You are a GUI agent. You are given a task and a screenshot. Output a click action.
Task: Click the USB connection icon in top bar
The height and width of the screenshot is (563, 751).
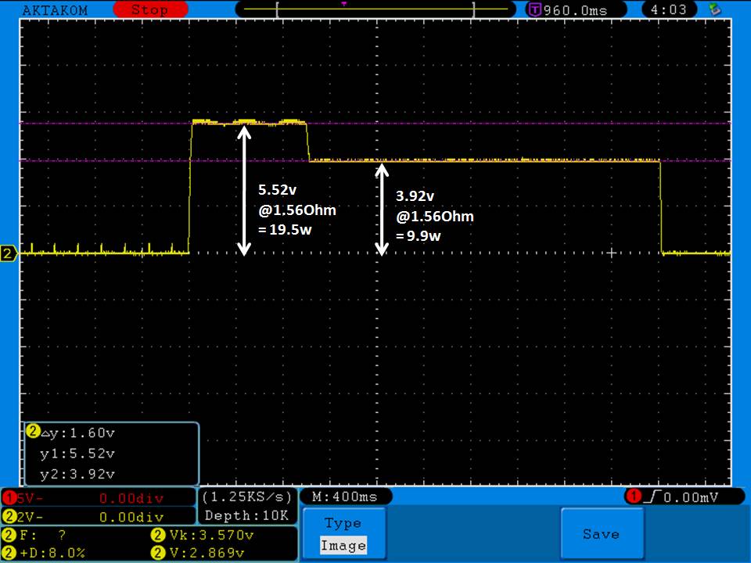(x=713, y=9)
